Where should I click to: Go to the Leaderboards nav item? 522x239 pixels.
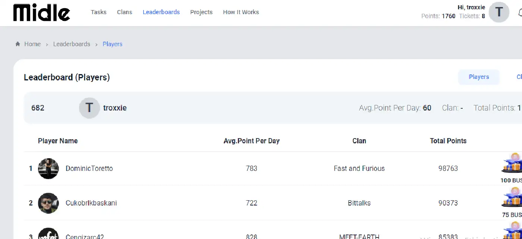161,12
